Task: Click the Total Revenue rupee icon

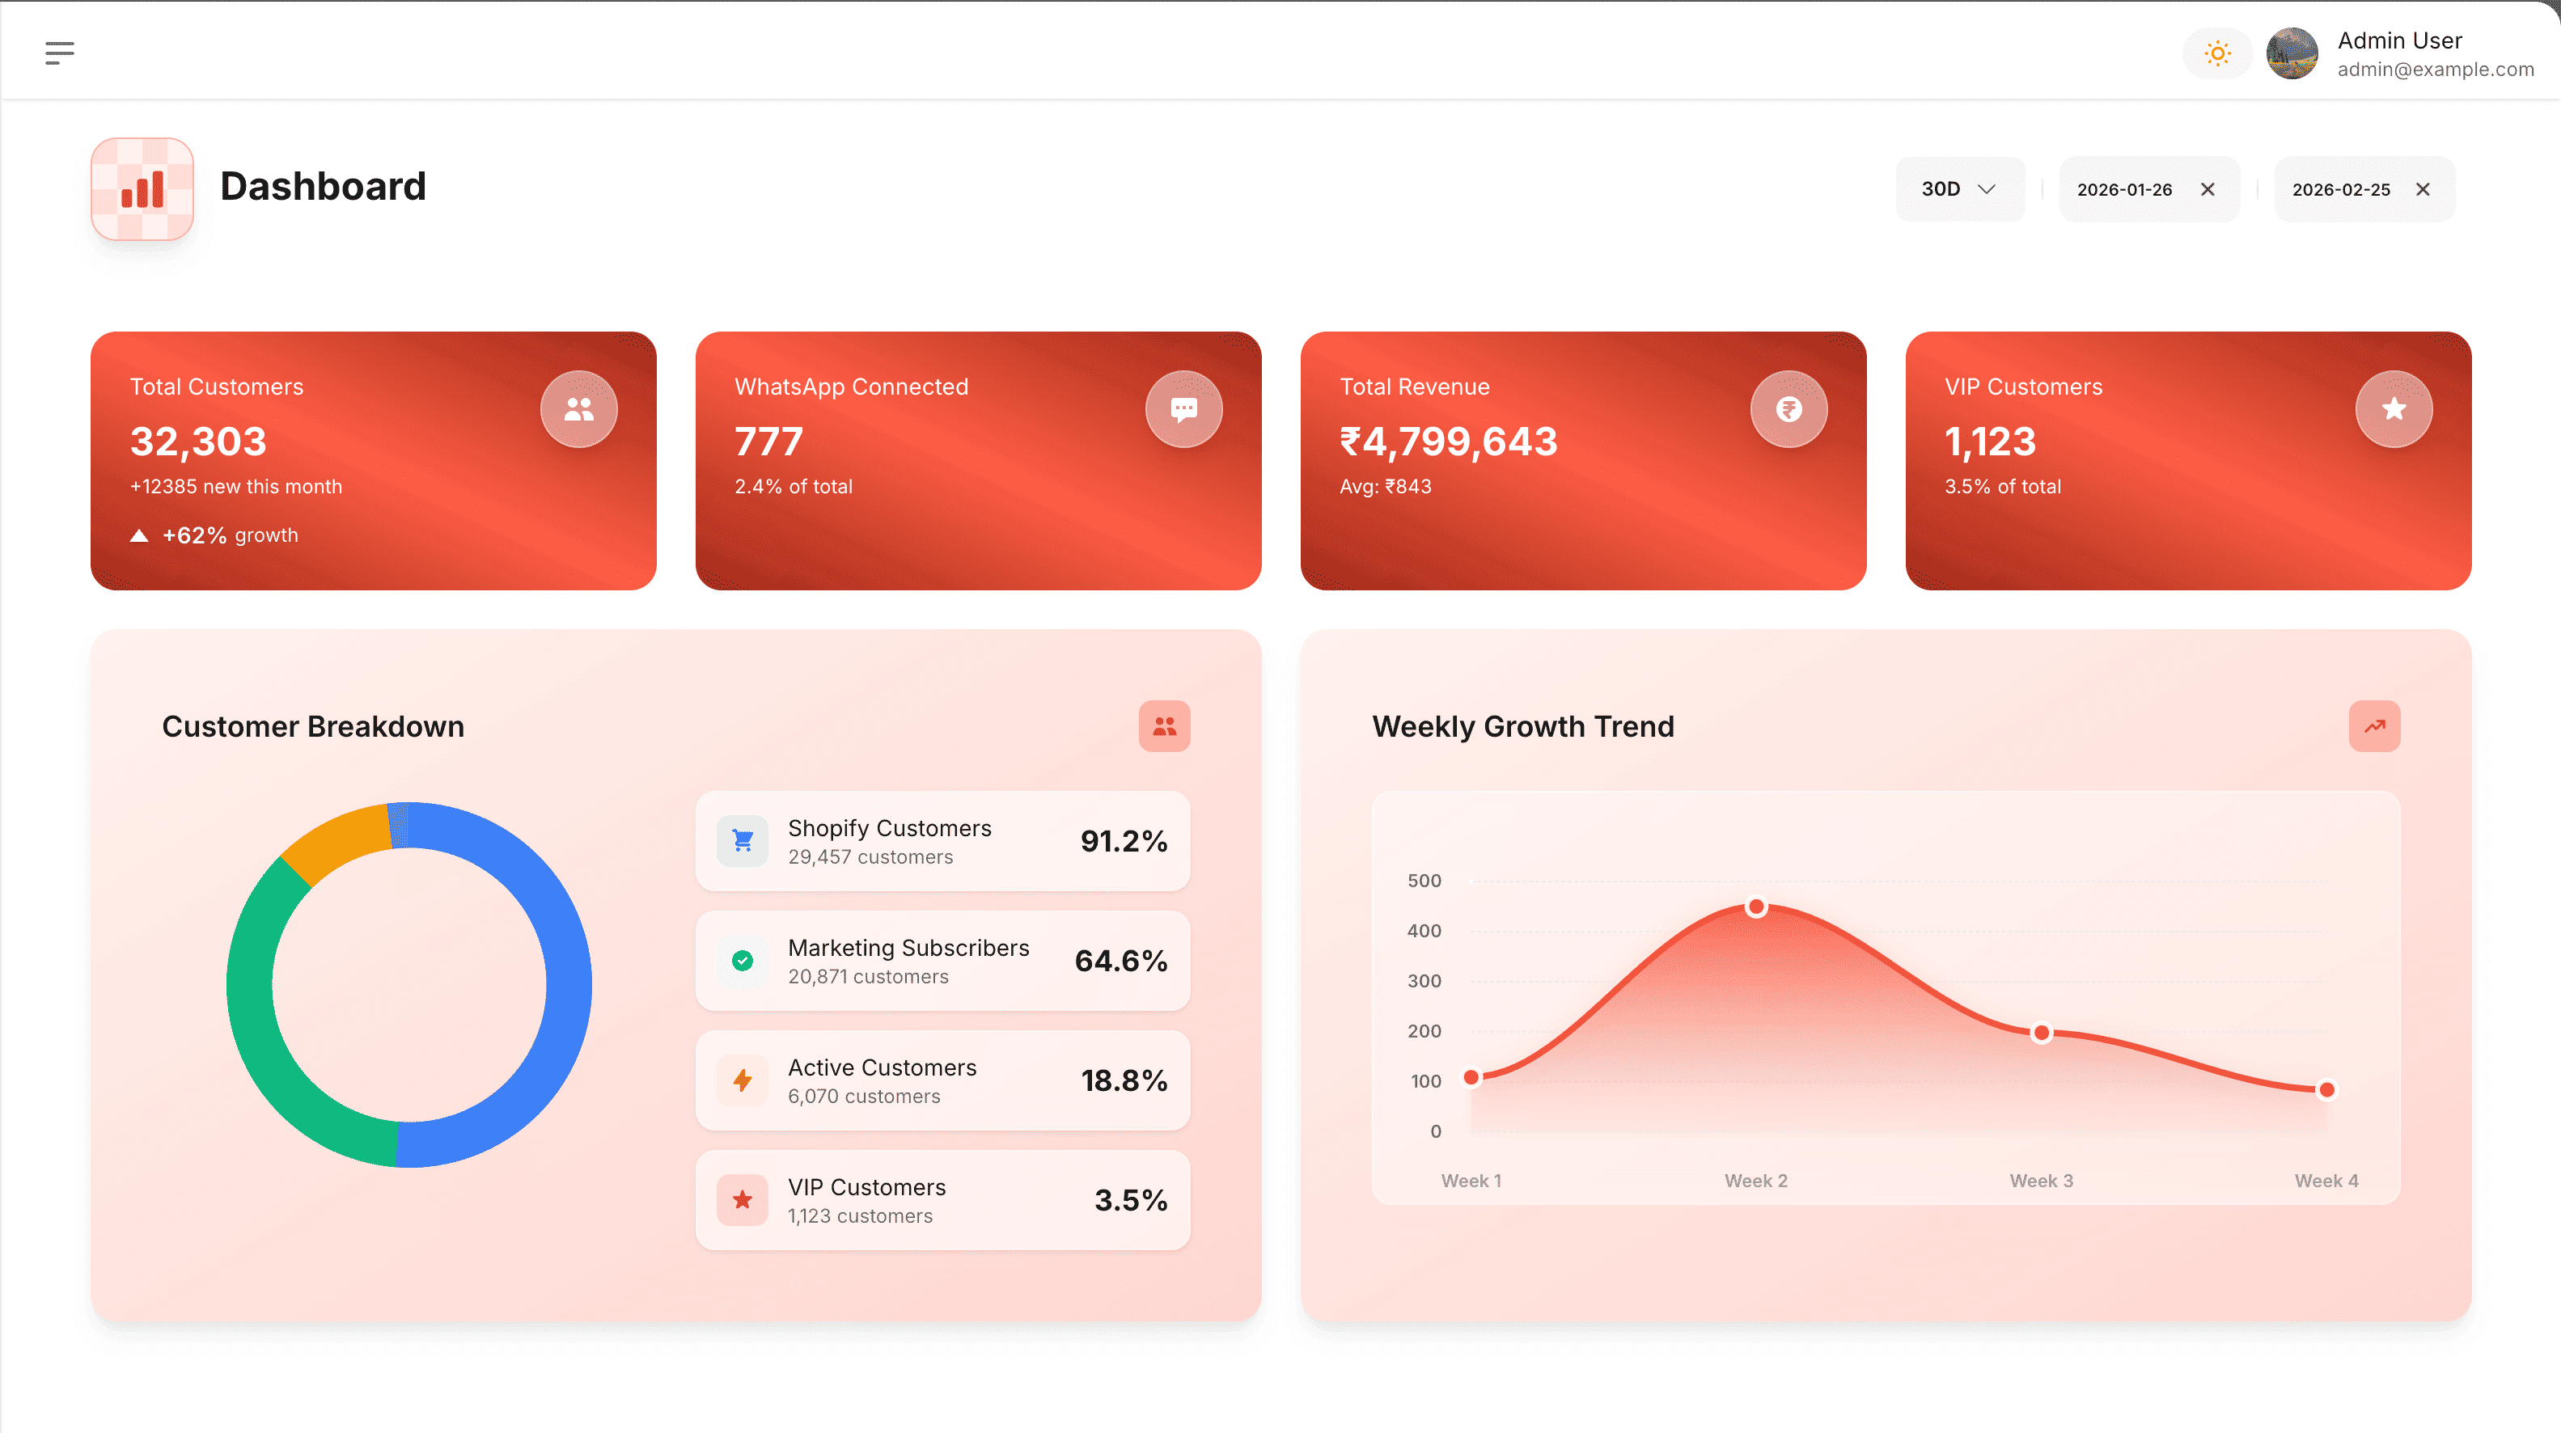Action: coord(1788,408)
